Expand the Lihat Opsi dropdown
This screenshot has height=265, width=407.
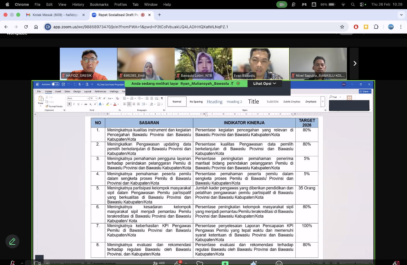(264, 83)
